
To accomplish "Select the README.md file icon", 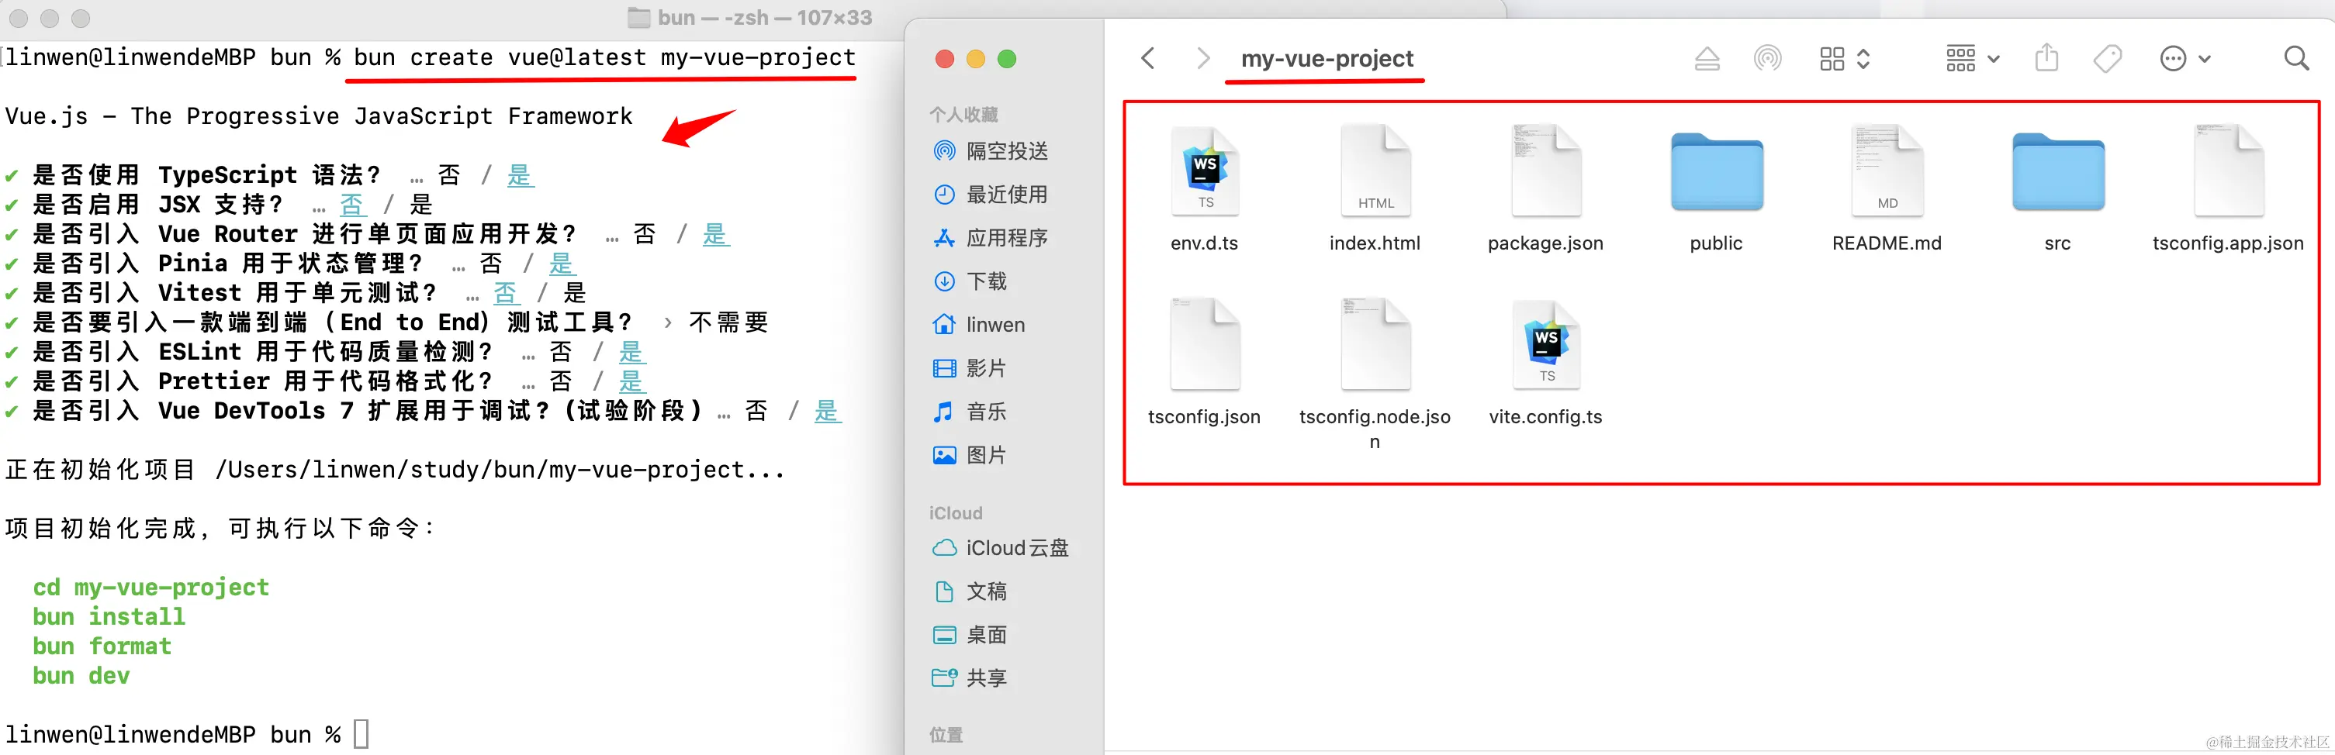I will coord(1887,171).
